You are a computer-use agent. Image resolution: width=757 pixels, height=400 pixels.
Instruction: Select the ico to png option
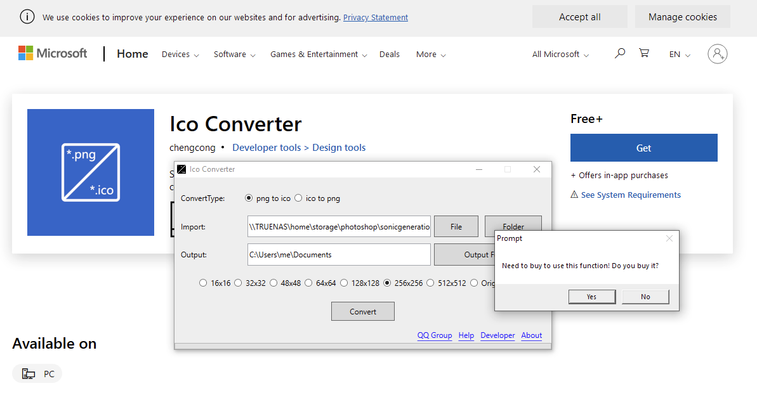pos(298,198)
